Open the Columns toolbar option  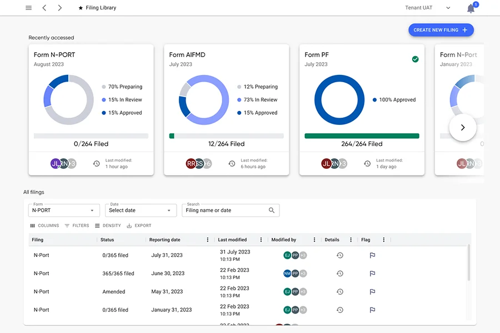pos(44,226)
